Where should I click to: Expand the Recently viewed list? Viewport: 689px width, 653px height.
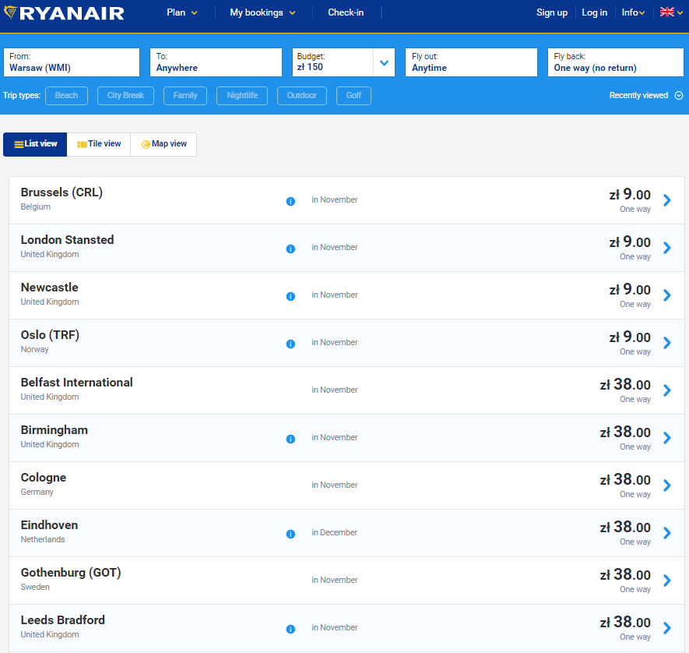[646, 95]
